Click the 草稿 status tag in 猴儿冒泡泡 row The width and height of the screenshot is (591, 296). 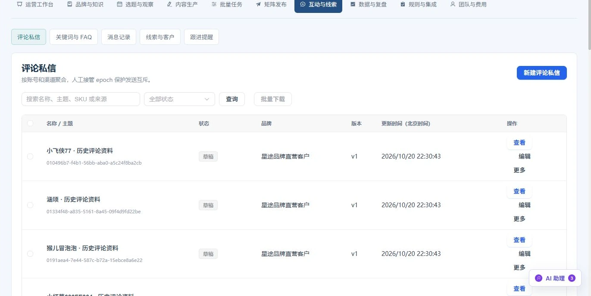(208, 254)
